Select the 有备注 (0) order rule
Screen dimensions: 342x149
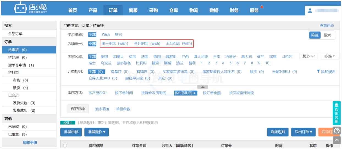click(x=120, y=72)
